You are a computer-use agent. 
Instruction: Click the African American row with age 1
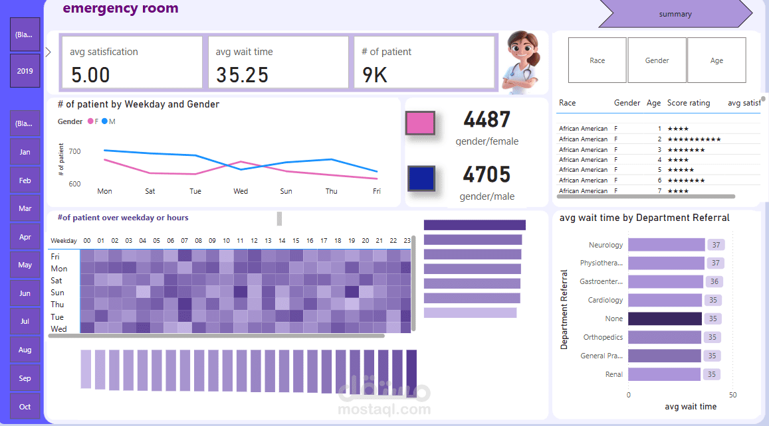pyautogui.click(x=658, y=128)
